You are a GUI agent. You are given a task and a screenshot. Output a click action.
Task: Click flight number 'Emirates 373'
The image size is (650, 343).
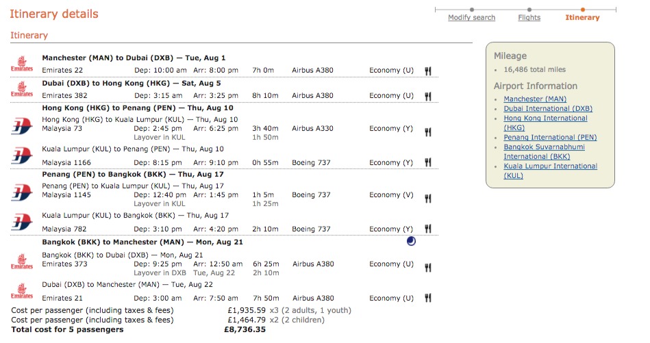coord(64,264)
